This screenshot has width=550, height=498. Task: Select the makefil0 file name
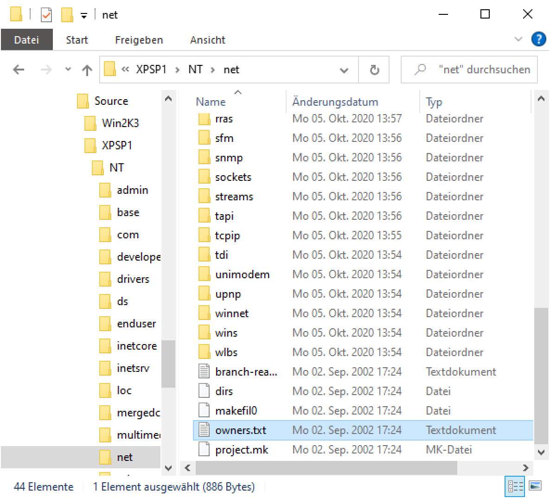click(x=236, y=411)
